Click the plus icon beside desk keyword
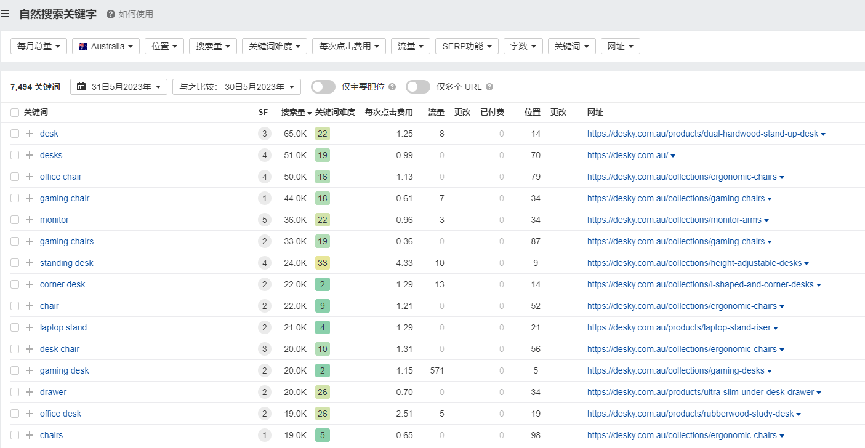Screen dimensions: 865x448 [x=29, y=134]
